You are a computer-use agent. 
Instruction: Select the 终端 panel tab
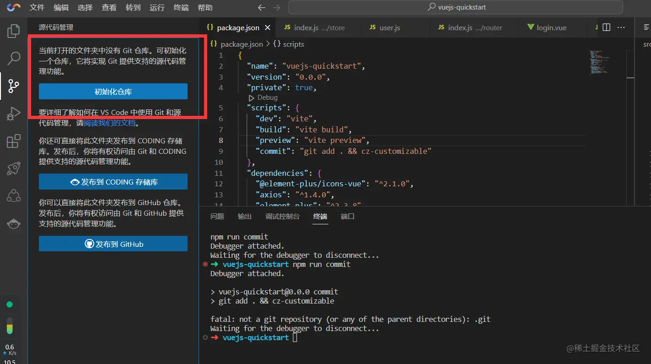click(x=320, y=216)
